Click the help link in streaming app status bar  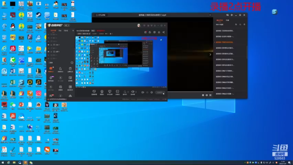coord(58,99)
